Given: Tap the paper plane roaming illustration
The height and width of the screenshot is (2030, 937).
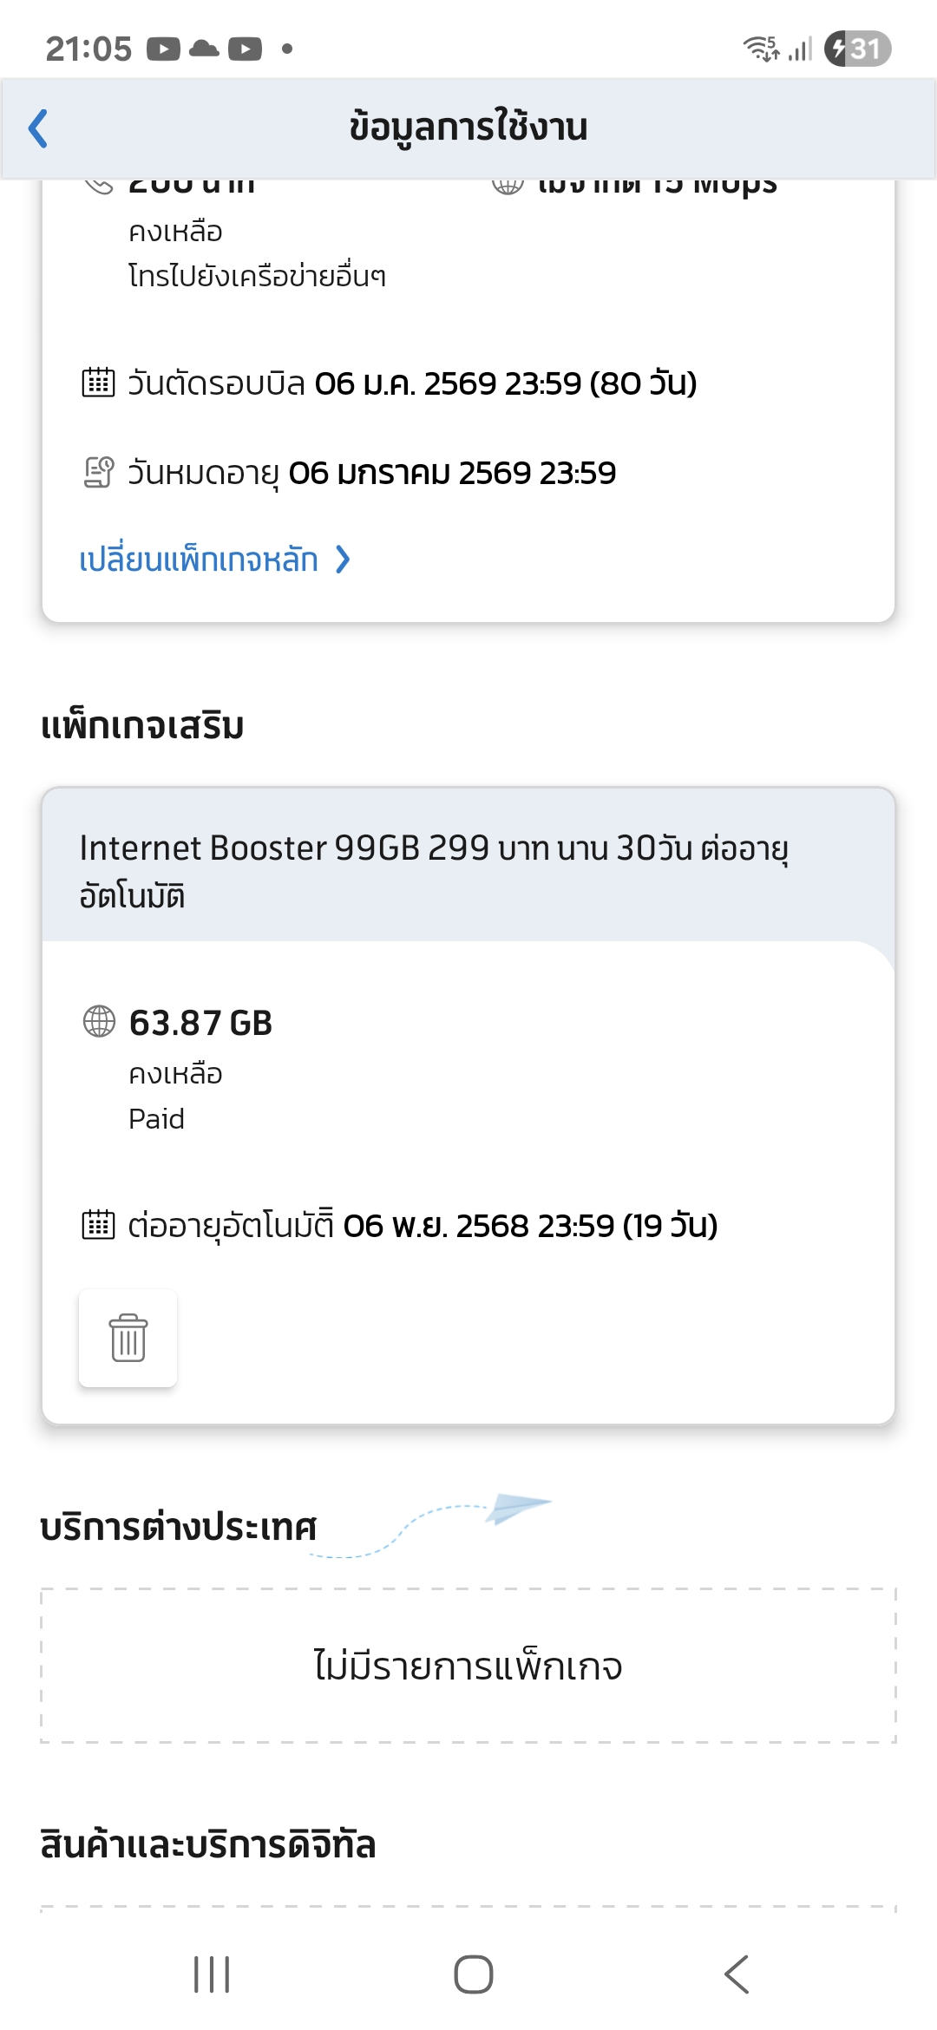Looking at the screenshot, I should [517, 1509].
